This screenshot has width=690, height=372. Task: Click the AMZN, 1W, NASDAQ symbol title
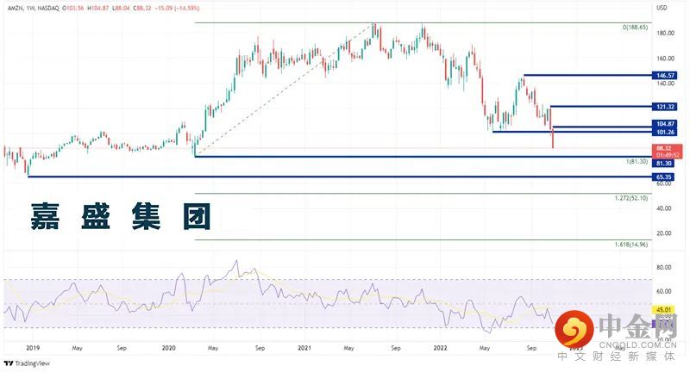pos(34,9)
